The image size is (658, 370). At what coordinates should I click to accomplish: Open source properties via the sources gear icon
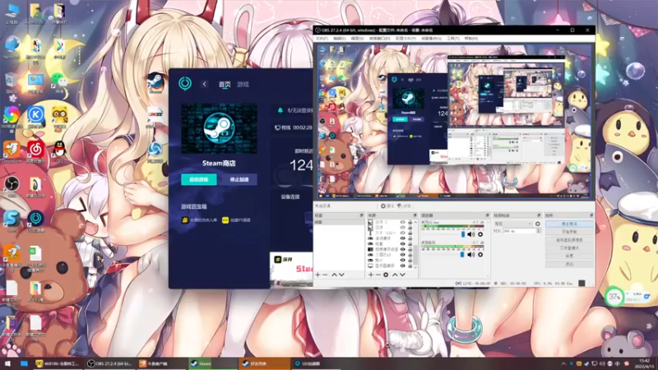386,275
